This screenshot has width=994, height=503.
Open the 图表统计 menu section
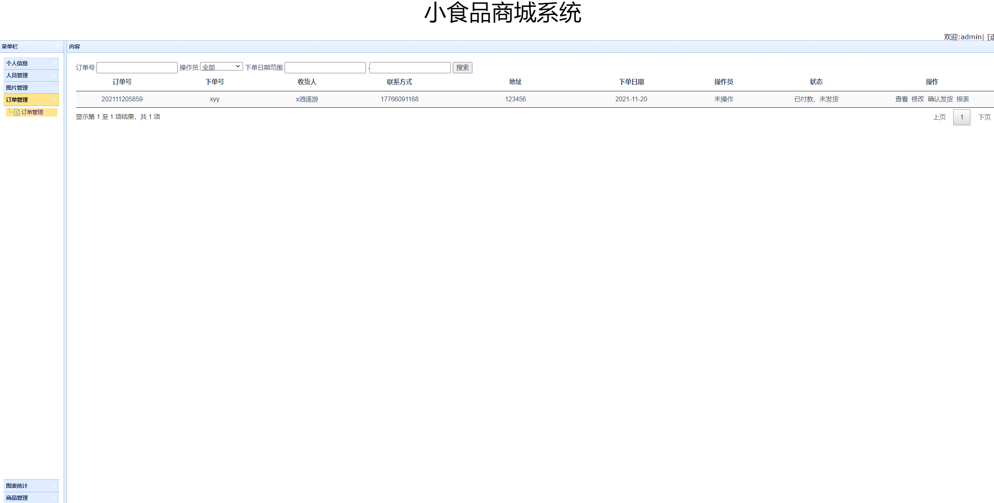coord(17,486)
